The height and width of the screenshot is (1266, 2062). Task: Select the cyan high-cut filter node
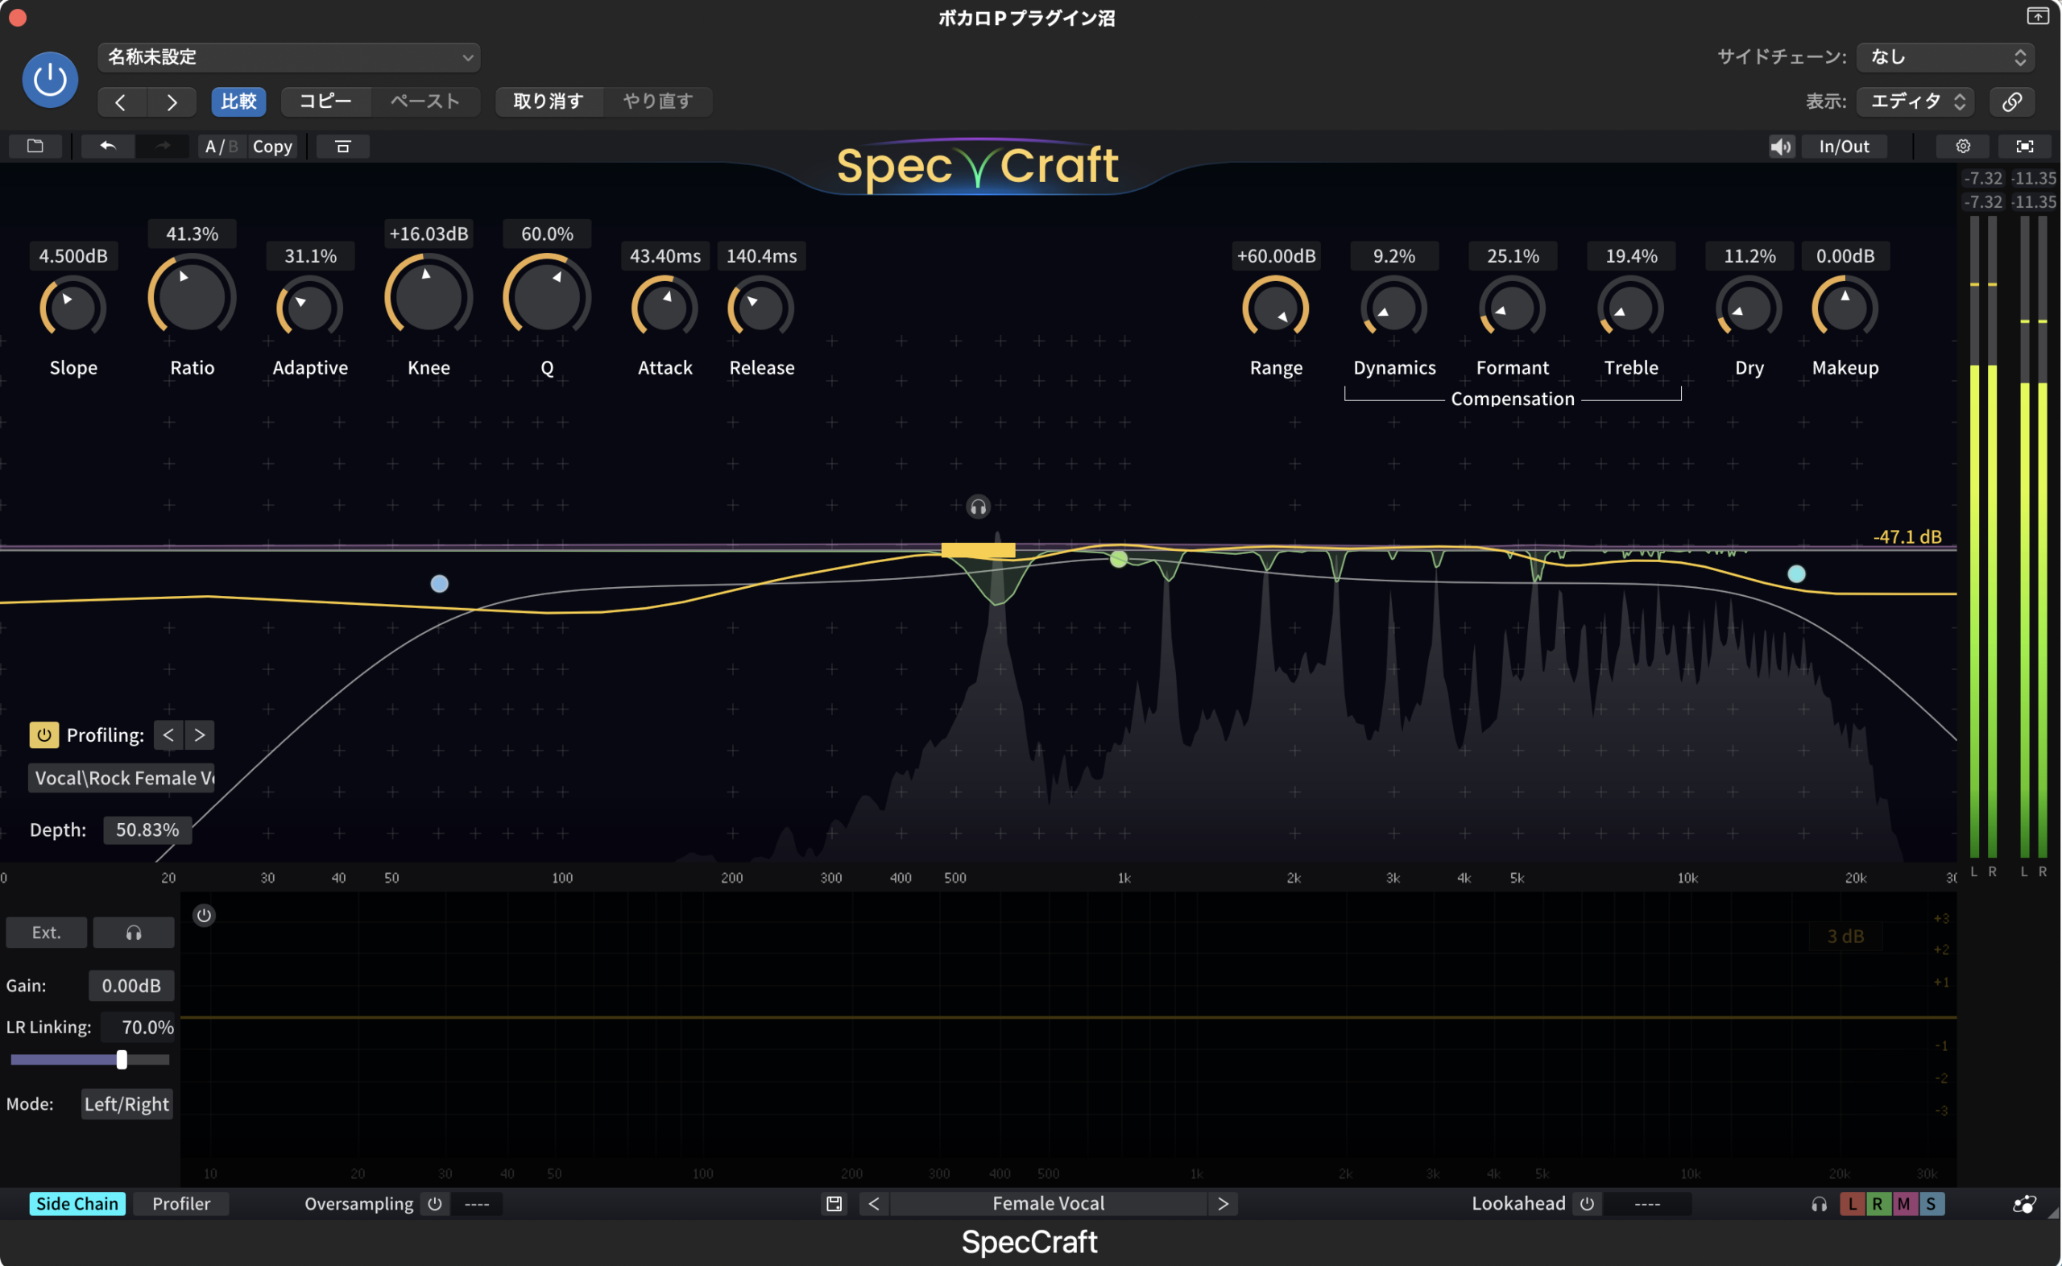(x=1795, y=574)
